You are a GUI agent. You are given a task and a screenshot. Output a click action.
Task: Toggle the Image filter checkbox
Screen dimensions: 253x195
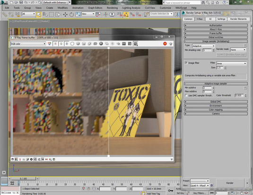pyautogui.click(x=186, y=63)
